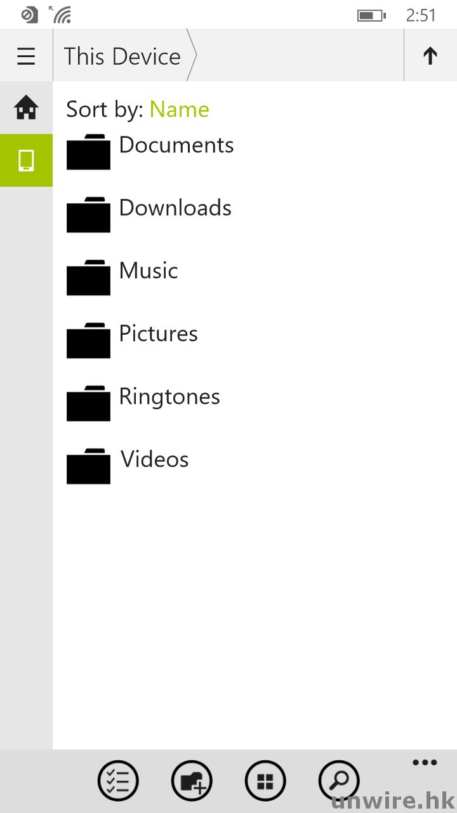Expand the more options ellipsis
Image resolution: width=457 pixels, height=813 pixels.
click(x=424, y=763)
